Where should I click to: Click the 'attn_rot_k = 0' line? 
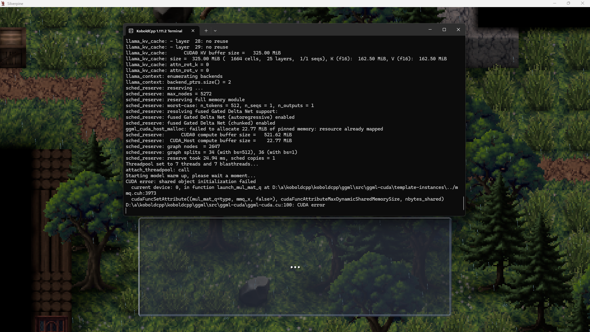click(167, 65)
